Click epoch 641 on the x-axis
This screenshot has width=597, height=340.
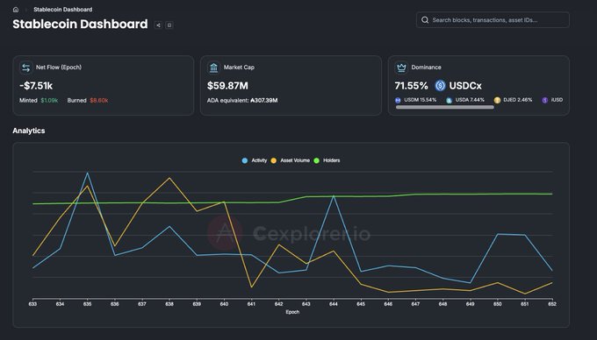[x=251, y=304]
